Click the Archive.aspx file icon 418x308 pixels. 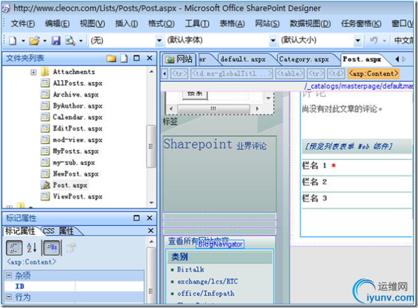(45, 95)
